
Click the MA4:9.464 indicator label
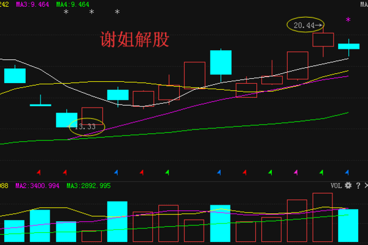tap(72, 4)
